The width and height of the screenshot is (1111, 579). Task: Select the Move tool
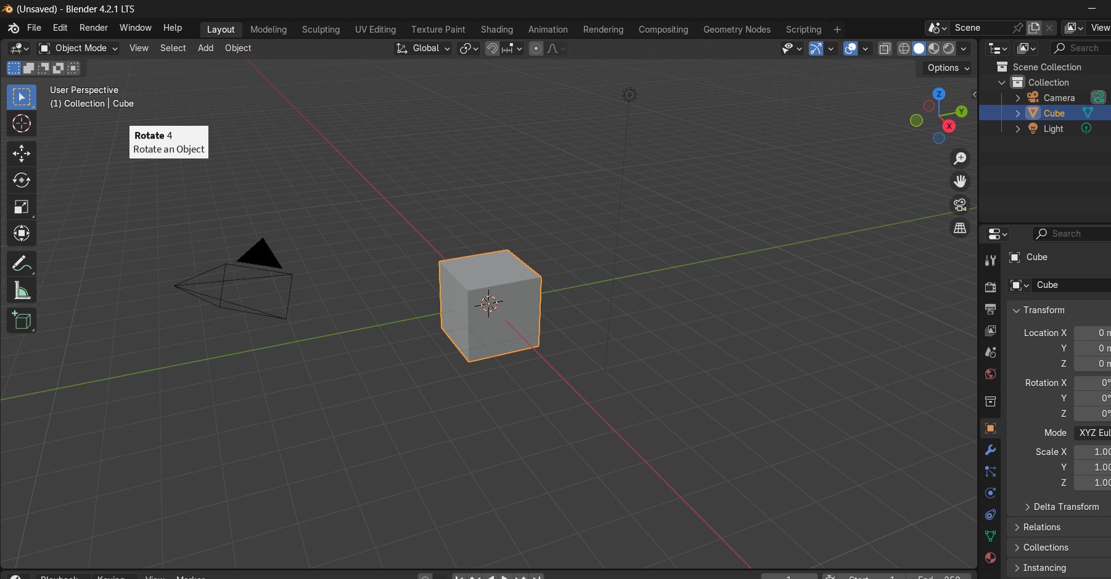pyautogui.click(x=22, y=154)
